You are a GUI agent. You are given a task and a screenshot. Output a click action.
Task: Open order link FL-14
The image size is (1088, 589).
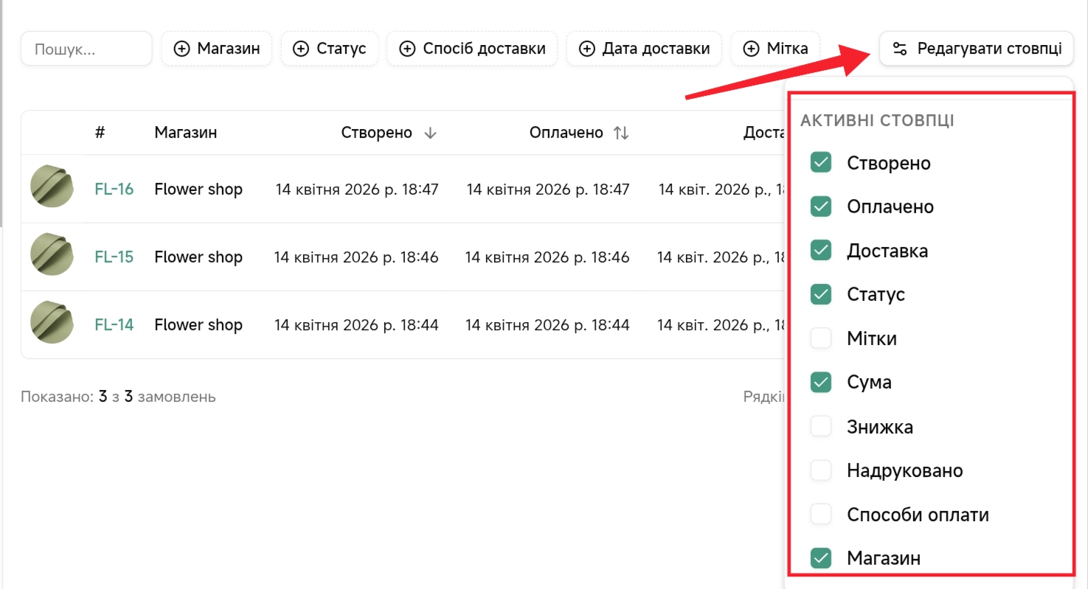114,324
